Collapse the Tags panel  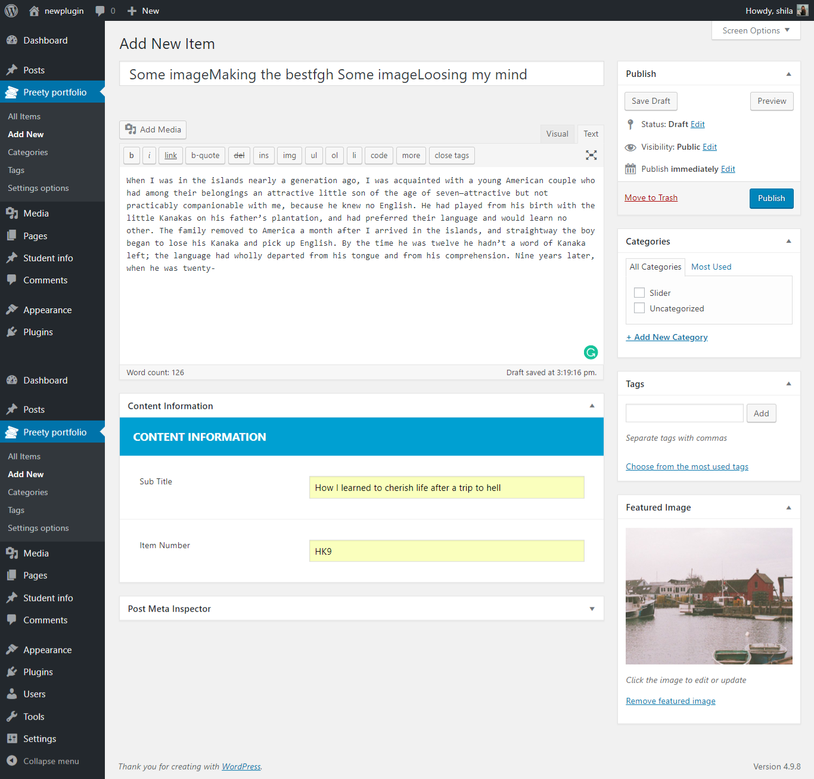point(788,384)
